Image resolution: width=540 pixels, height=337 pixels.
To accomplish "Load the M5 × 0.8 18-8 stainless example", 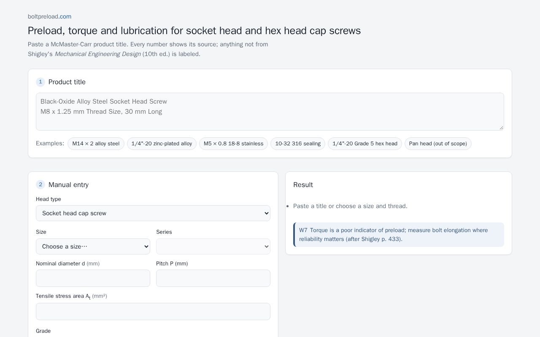I will click(x=233, y=144).
